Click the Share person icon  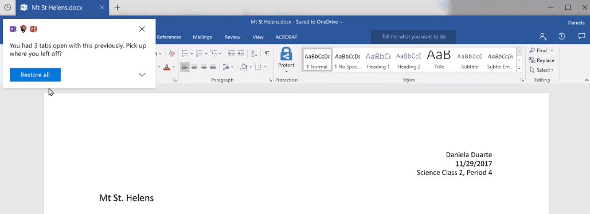[543, 37]
